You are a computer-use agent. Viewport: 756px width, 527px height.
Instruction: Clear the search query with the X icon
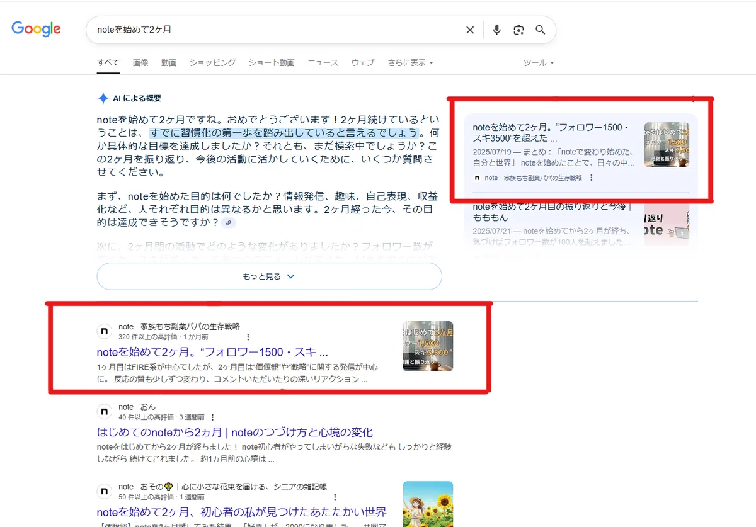[x=470, y=30]
